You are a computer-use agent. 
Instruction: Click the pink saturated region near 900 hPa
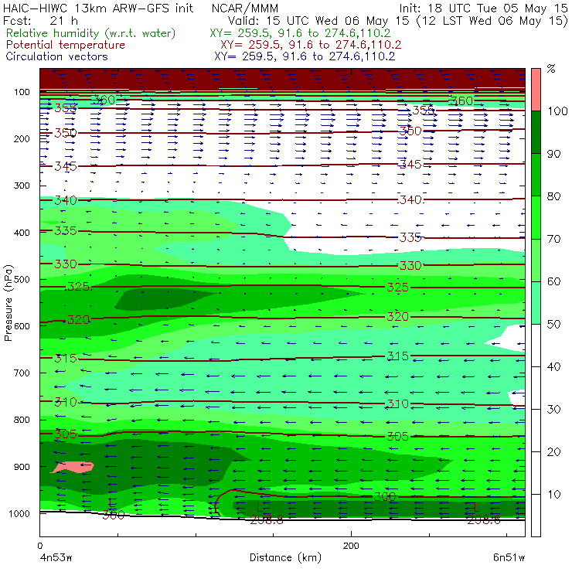tap(72, 467)
